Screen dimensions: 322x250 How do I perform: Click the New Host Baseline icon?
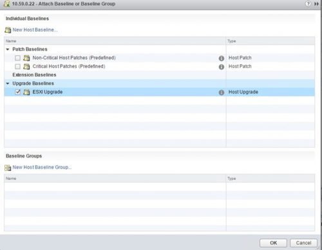point(8,30)
